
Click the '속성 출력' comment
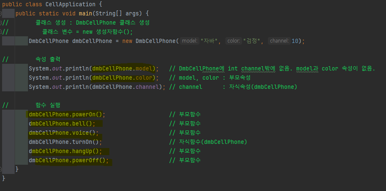click(x=48, y=59)
